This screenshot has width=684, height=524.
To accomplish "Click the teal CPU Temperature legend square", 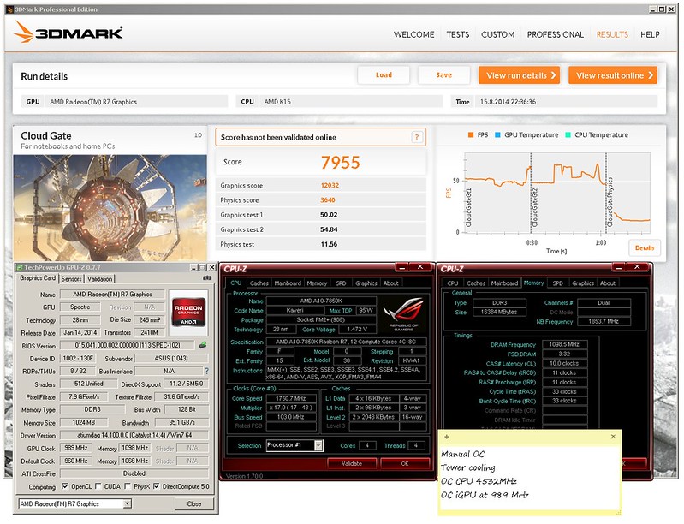I will pos(568,134).
